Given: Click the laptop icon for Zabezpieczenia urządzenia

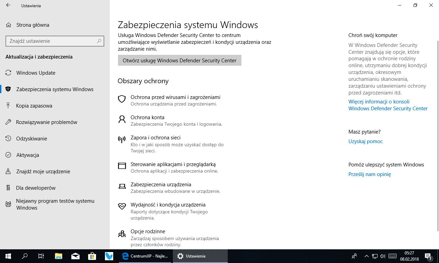Looking at the screenshot, I should [x=122, y=186].
